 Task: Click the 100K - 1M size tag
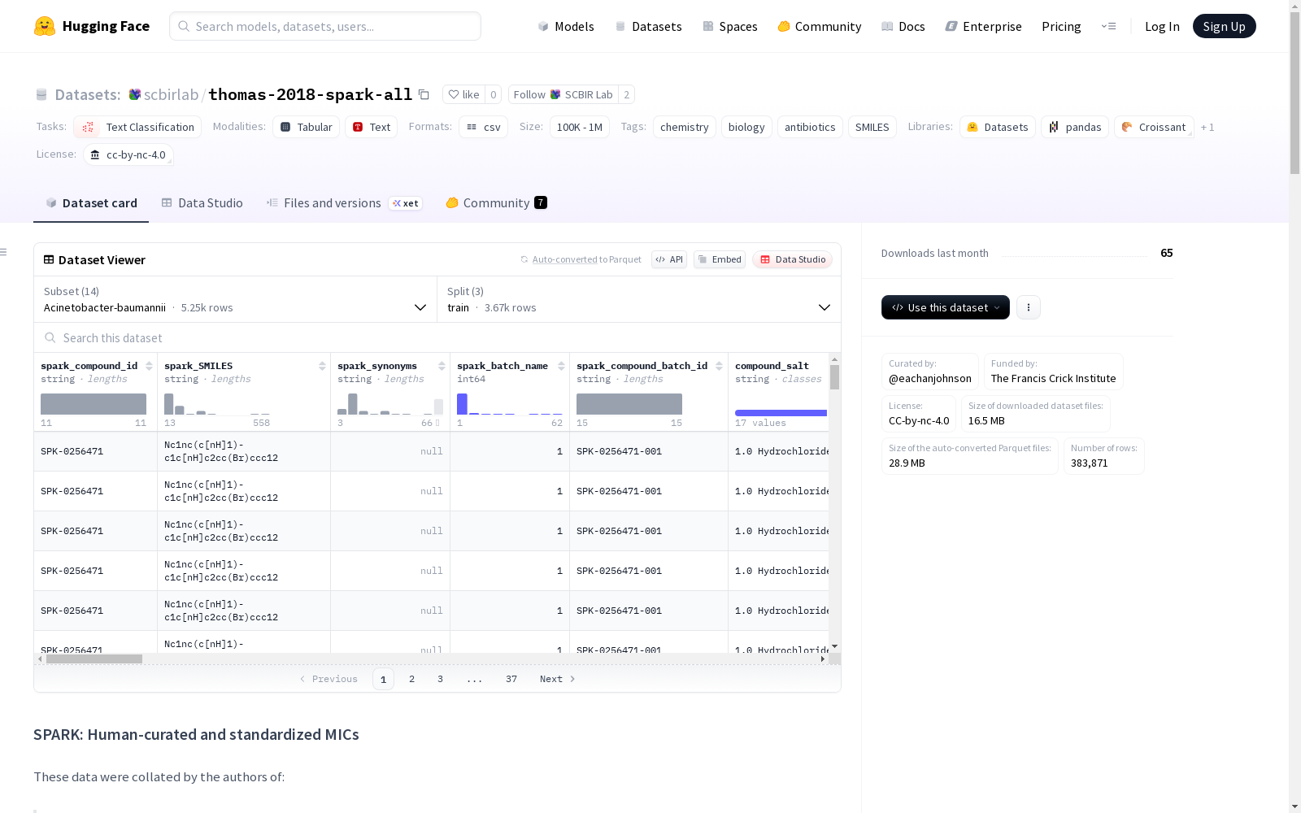point(580,127)
